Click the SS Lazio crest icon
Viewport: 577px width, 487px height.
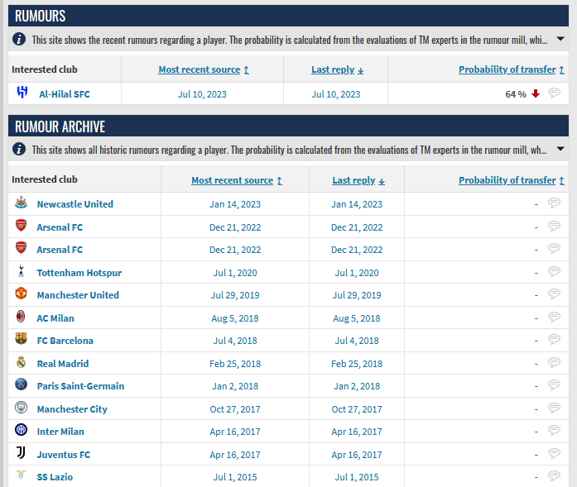coord(21,475)
